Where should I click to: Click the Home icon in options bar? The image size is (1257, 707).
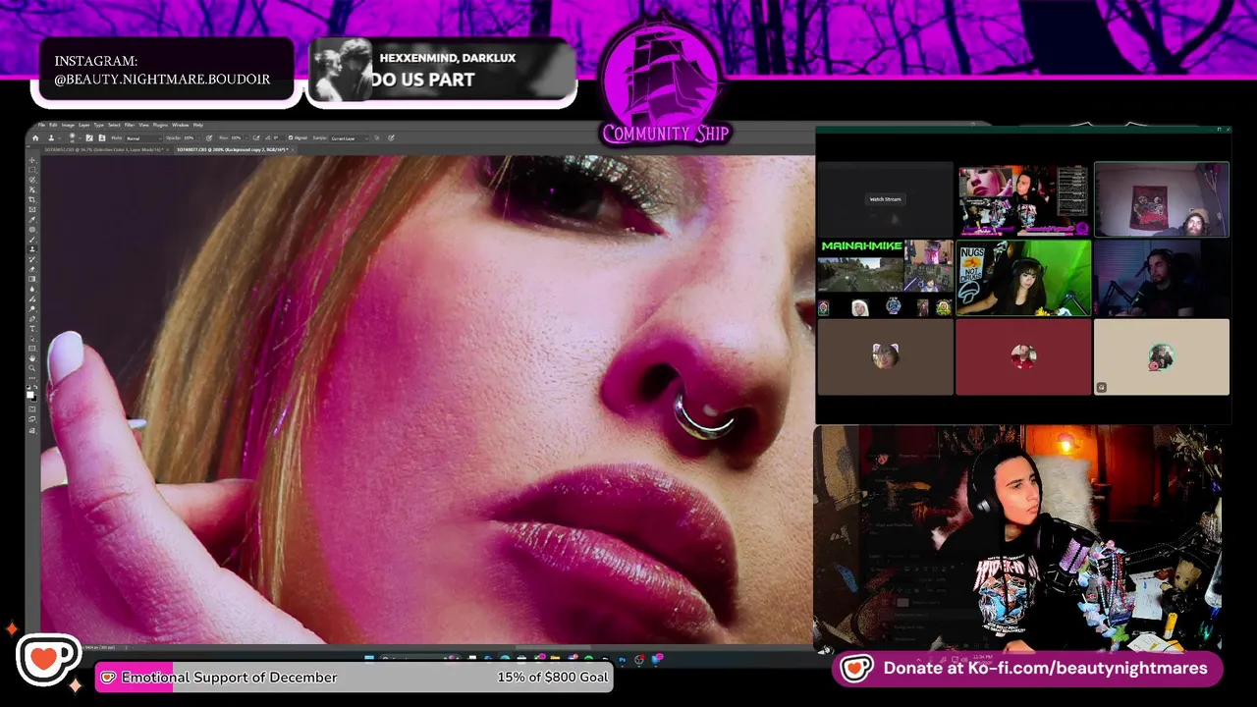point(35,138)
